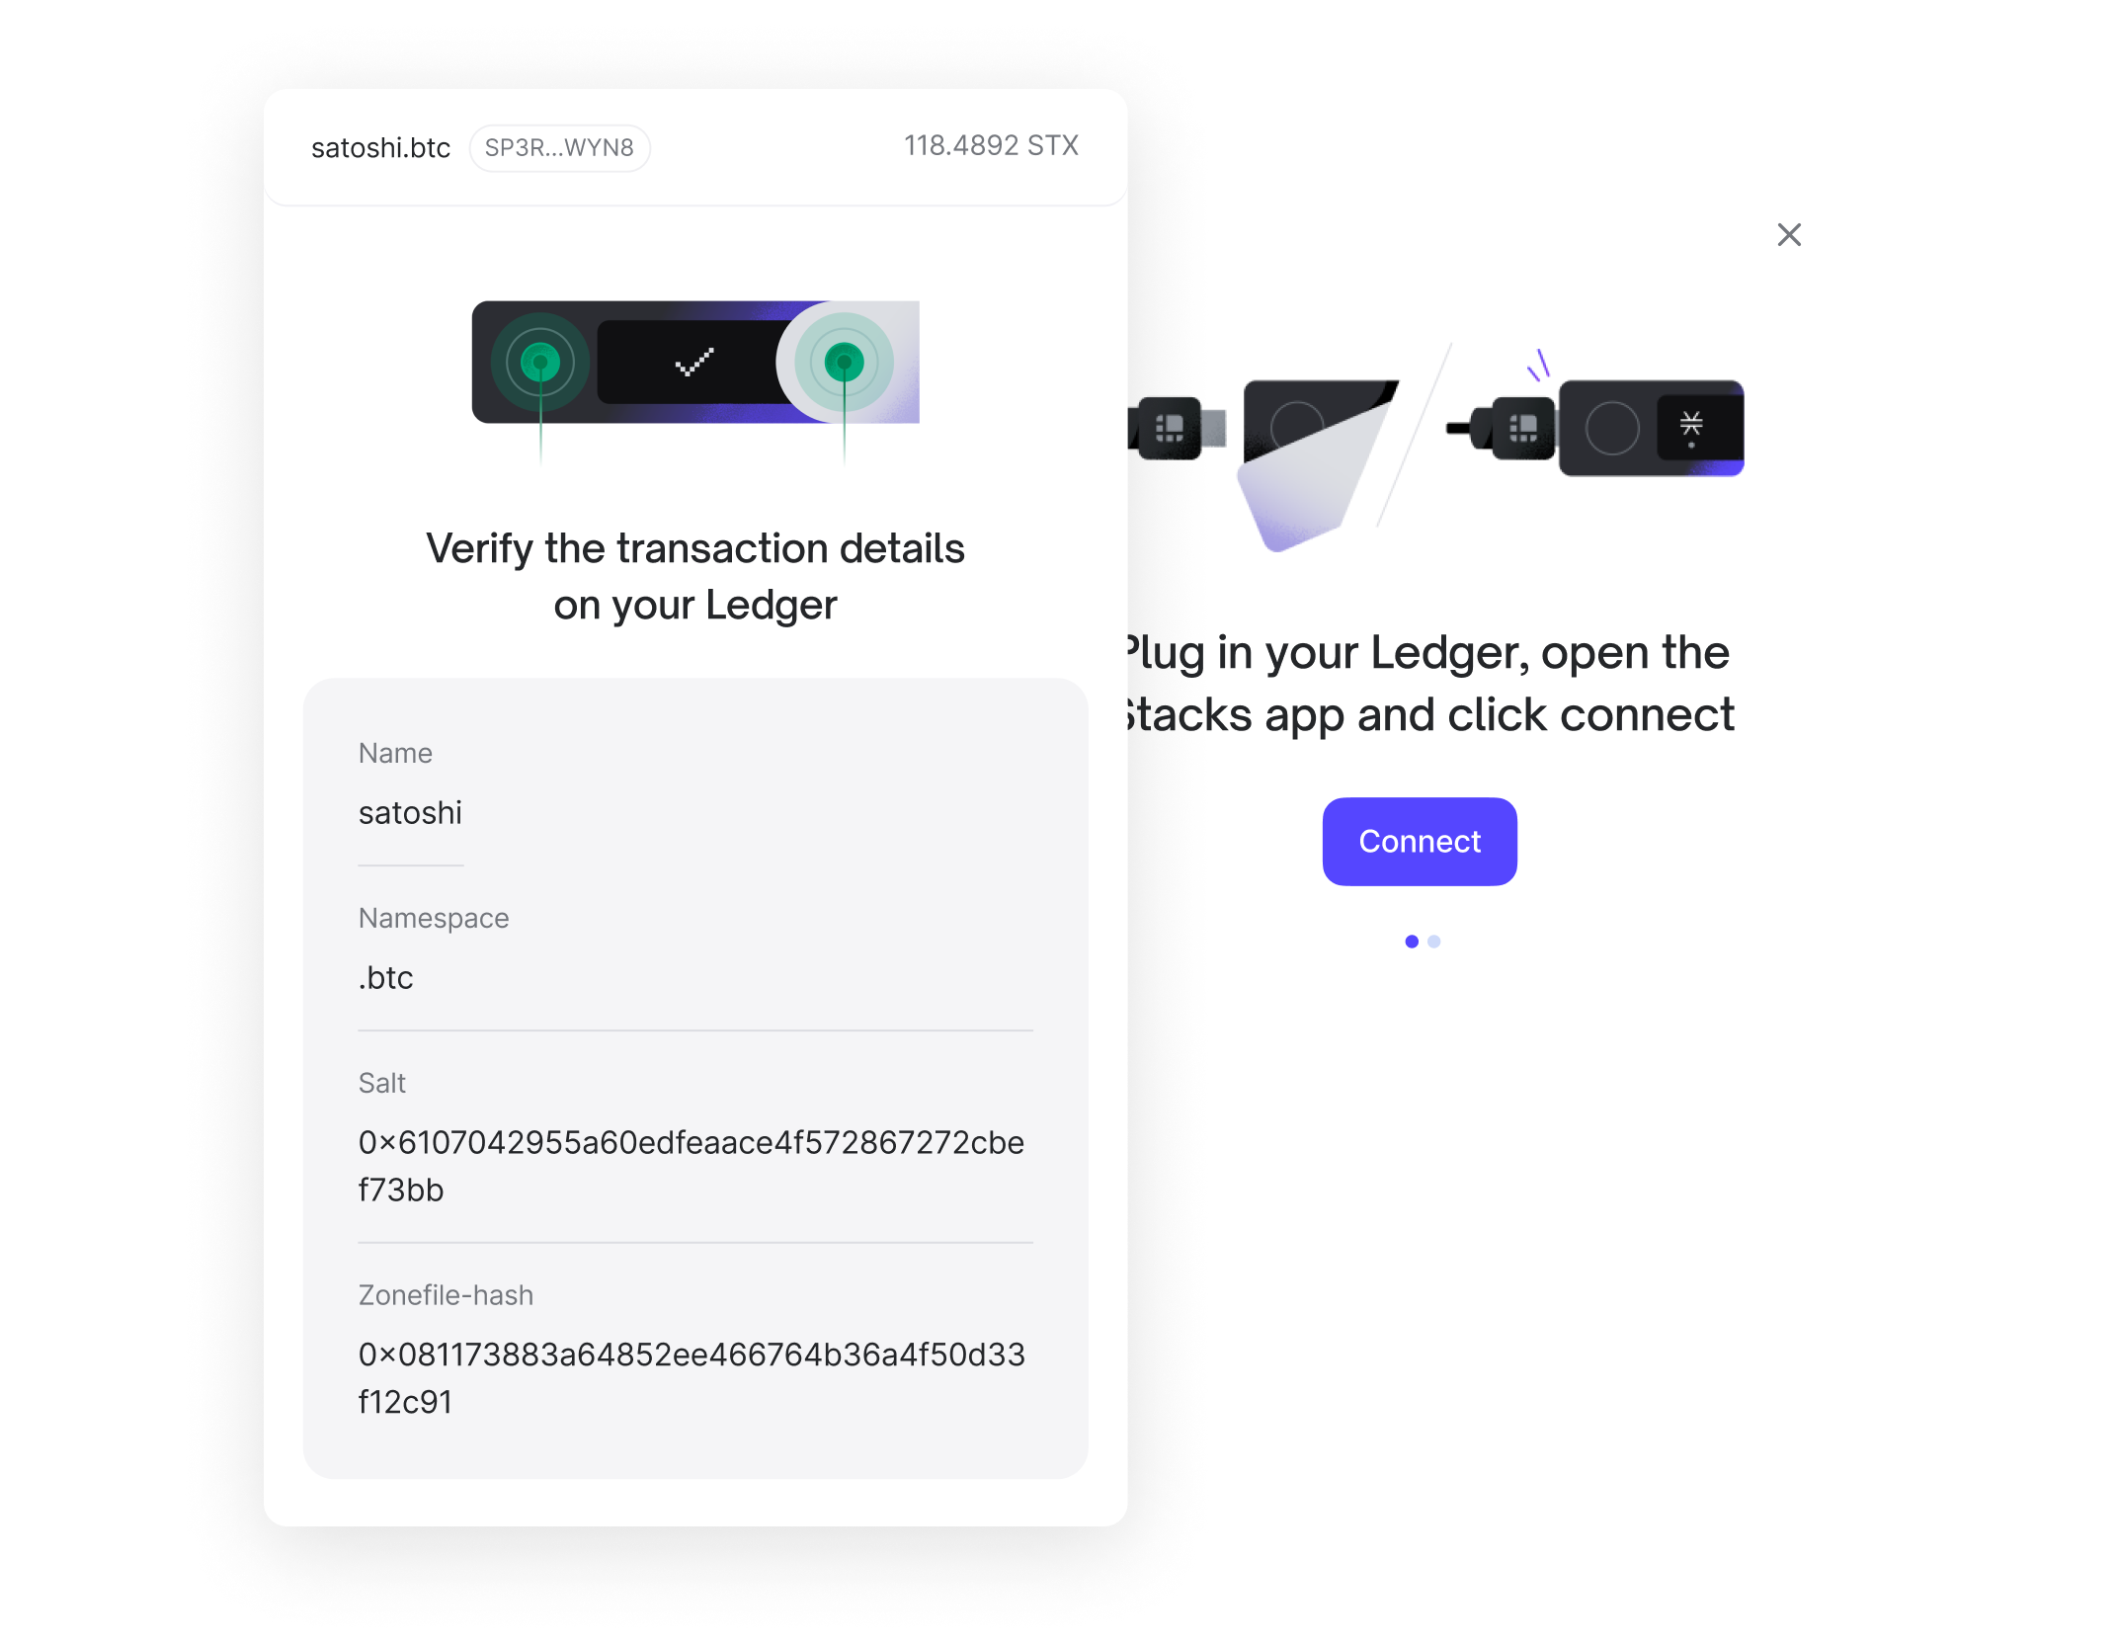Click the 118.4892 STX balance
The height and width of the screenshot is (1645, 2116).
click(991, 145)
